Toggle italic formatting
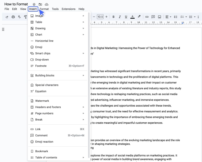This screenshot has width=202, height=162. click(120, 17)
